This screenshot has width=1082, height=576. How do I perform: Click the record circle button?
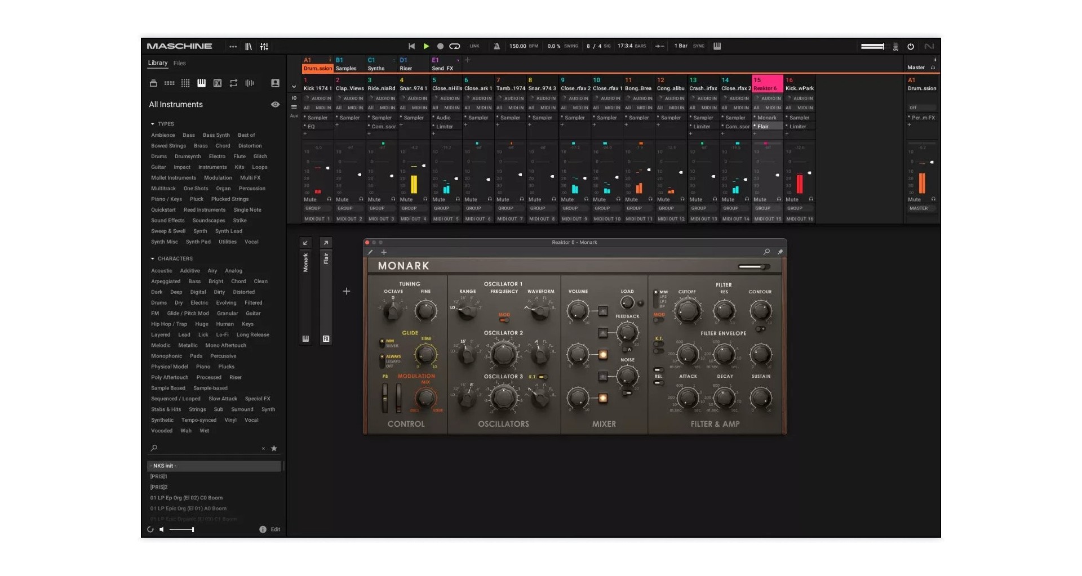pos(440,46)
